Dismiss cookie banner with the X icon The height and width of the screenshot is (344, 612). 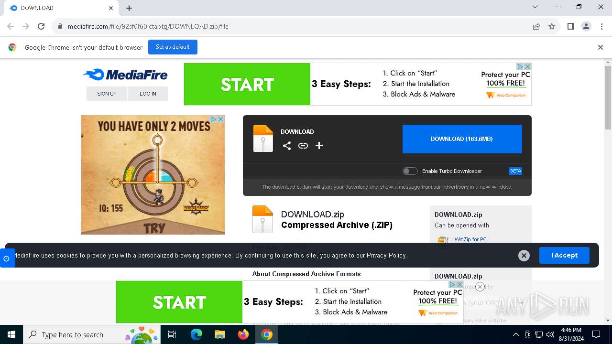[524, 256]
